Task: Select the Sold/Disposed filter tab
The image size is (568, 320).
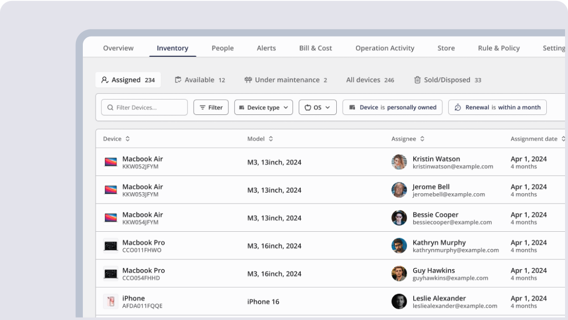Action: point(447,80)
